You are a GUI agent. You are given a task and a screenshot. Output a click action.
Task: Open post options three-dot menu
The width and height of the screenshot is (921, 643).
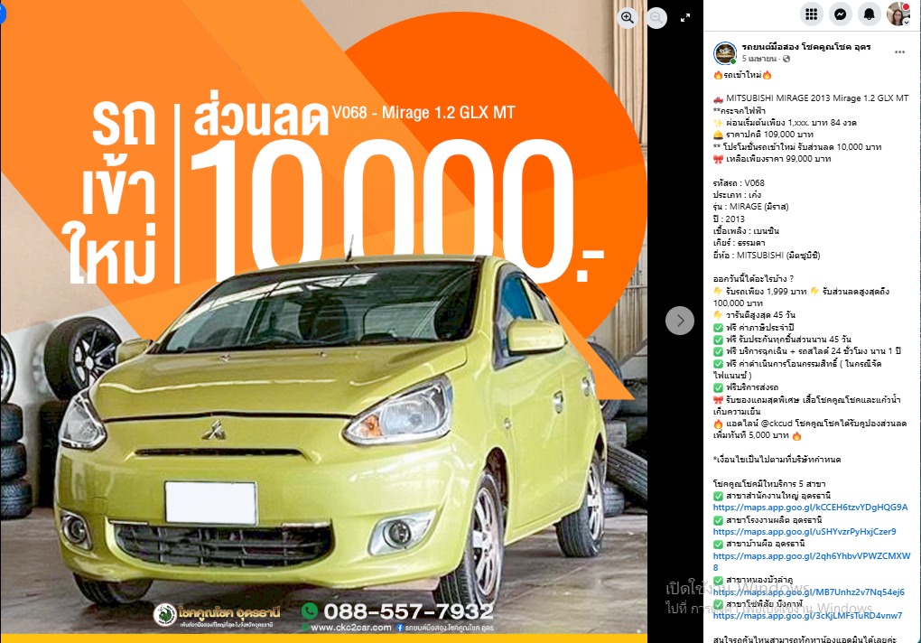(x=899, y=52)
